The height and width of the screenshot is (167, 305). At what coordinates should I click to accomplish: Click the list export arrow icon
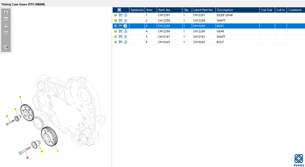point(6,47)
